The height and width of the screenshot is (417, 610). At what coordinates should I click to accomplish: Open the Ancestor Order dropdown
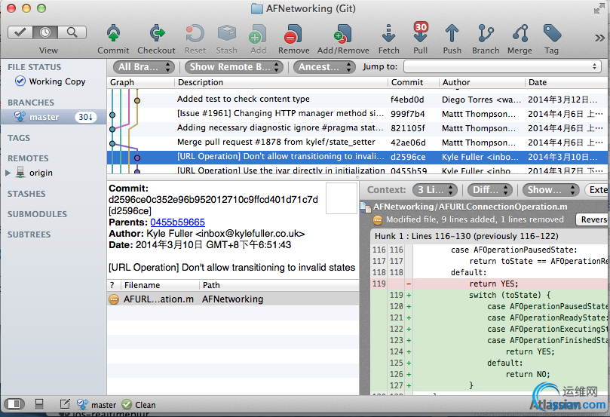[x=324, y=67]
